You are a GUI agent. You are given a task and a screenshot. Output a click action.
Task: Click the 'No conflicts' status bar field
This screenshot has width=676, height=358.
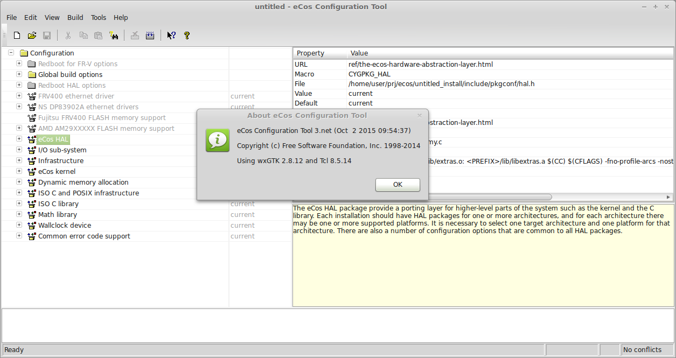coord(647,350)
